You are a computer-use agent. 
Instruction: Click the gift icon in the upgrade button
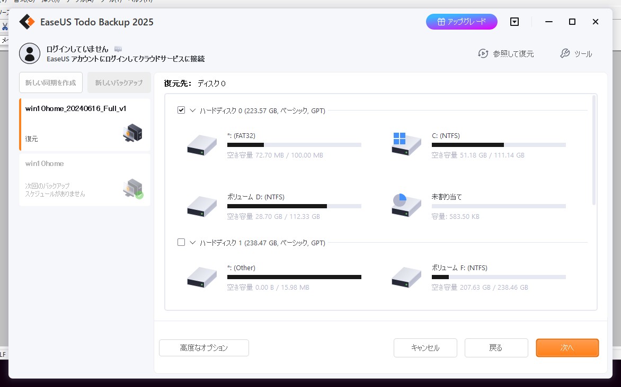tap(441, 22)
